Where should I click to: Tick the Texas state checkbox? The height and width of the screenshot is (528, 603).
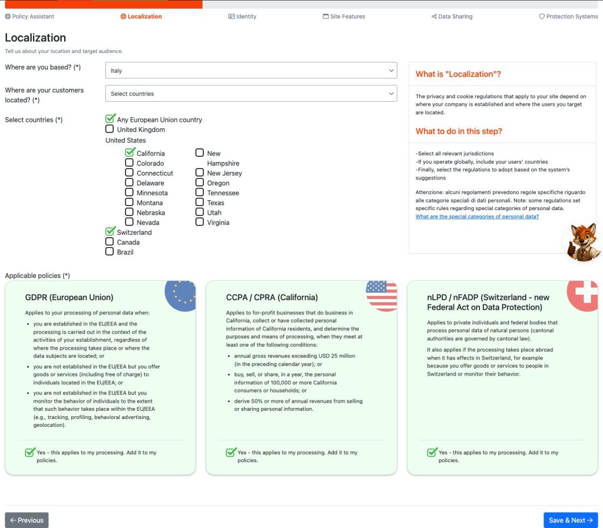coord(200,202)
